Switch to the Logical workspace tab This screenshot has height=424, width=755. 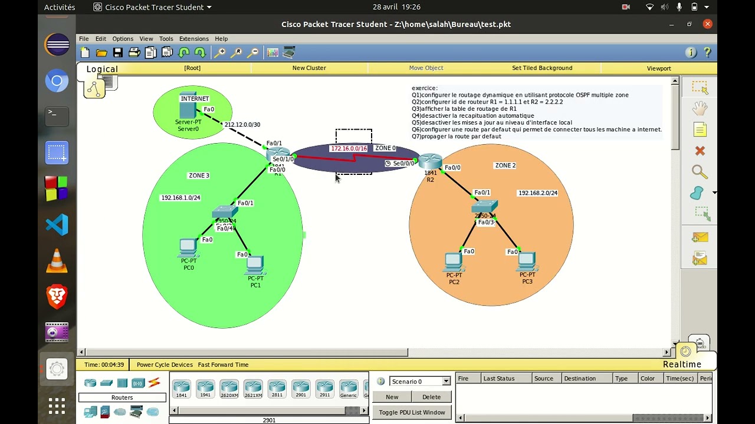pos(102,69)
